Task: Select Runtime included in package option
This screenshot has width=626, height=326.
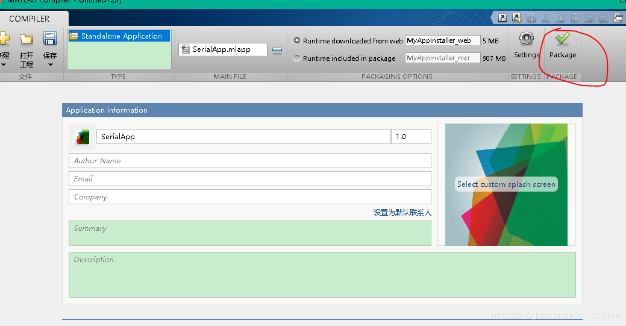Action: (x=297, y=58)
